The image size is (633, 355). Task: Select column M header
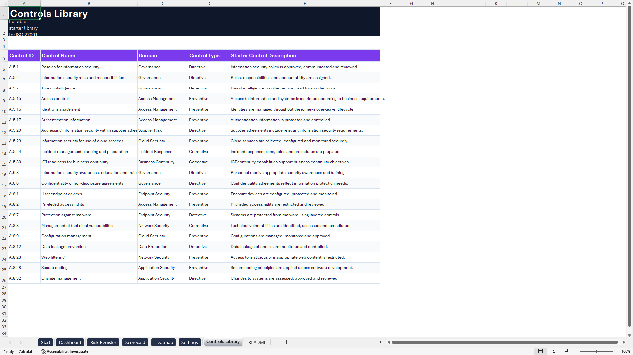(x=538, y=3)
